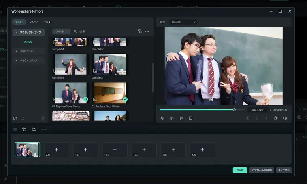Click the preview volume speaker icon
This screenshot has height=184, width=307.
pos(285,118)
